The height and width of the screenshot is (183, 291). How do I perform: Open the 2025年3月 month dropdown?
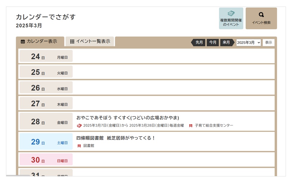click(x=248, y=43)
